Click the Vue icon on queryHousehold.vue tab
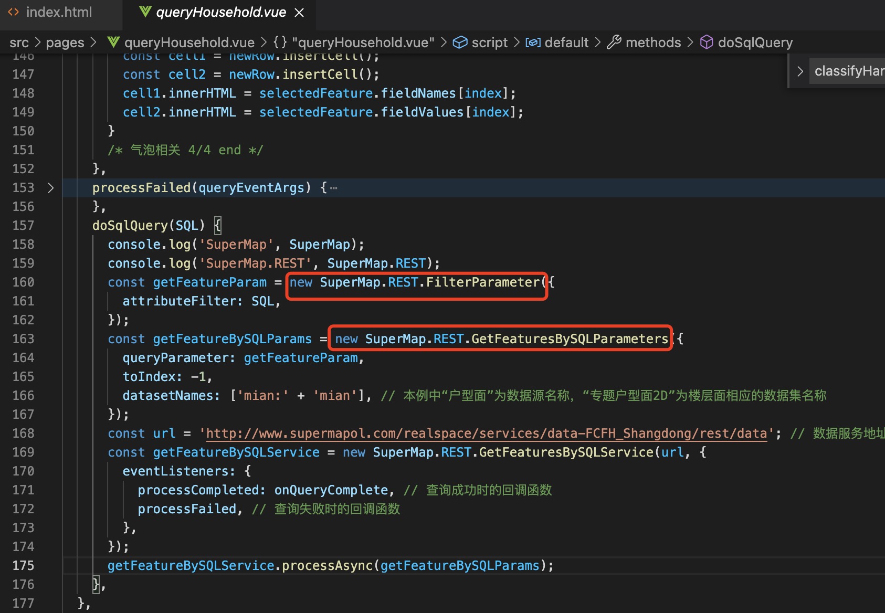Screen dimensions: 885x613 tap(145, 12)
